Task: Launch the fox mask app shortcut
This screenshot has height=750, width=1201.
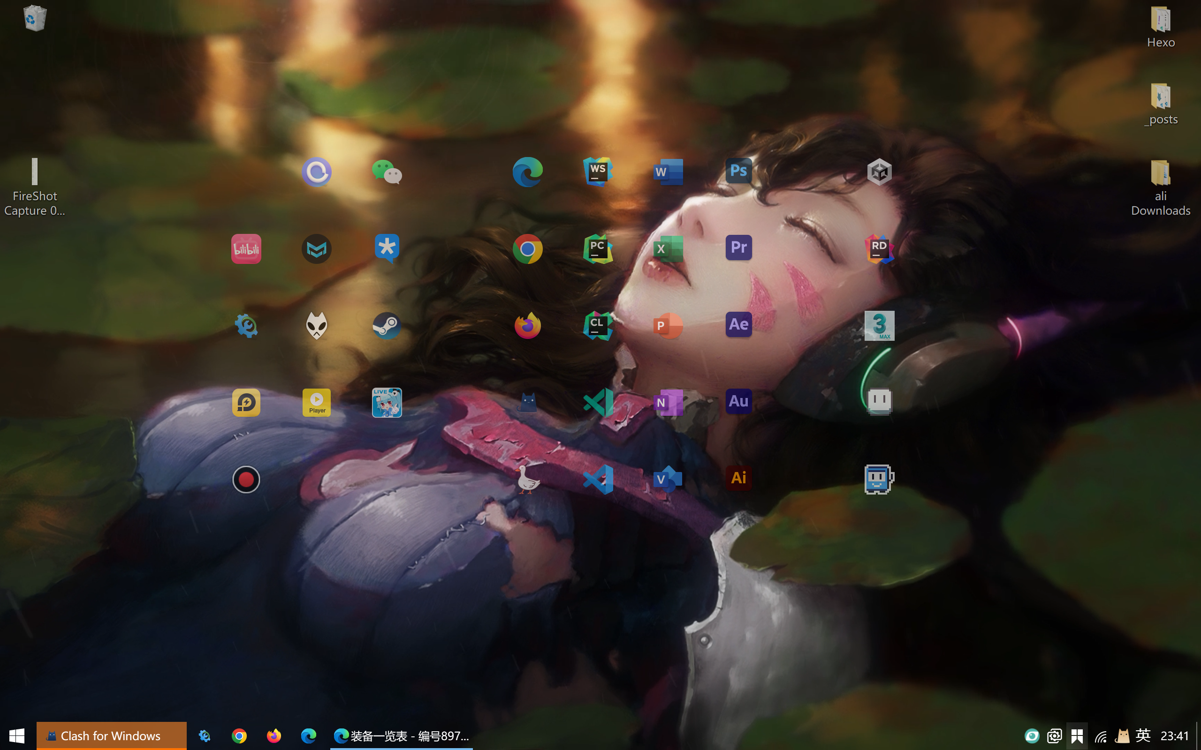Action: (317, 326)
